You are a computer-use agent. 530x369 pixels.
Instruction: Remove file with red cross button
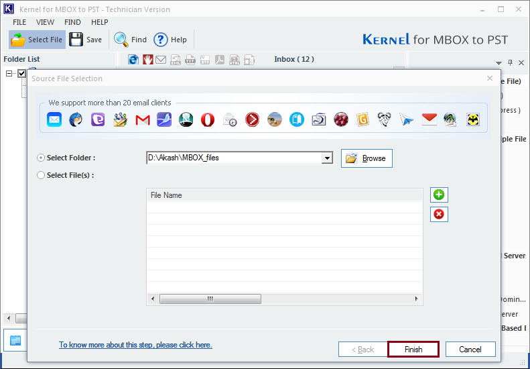point(439,214)
